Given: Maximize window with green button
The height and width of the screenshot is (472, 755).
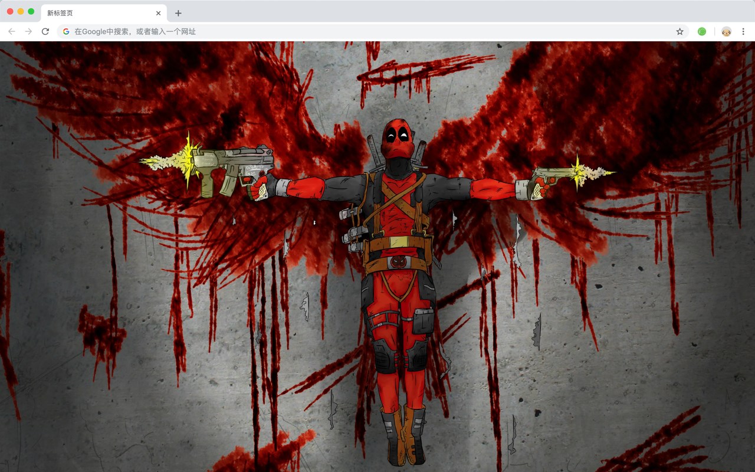Looking at the screenshot, I should pyautogui.click(x=31, y=11).
